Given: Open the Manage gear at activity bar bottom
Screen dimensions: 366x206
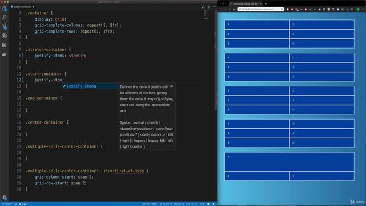Looking at the screenshot, I should (4, 197).
